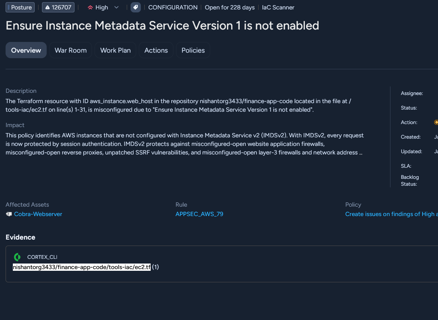Click the CORTEX_CLI evidence label
The height and width of the screenshot is (320, 438).
point(42,257)
